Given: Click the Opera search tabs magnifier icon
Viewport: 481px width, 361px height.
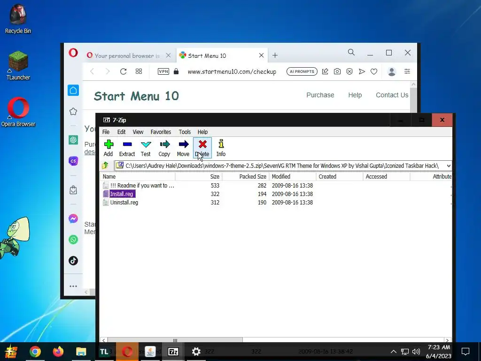Looking at the screenshot, I should pyautogui.click(x=351, y=53).
